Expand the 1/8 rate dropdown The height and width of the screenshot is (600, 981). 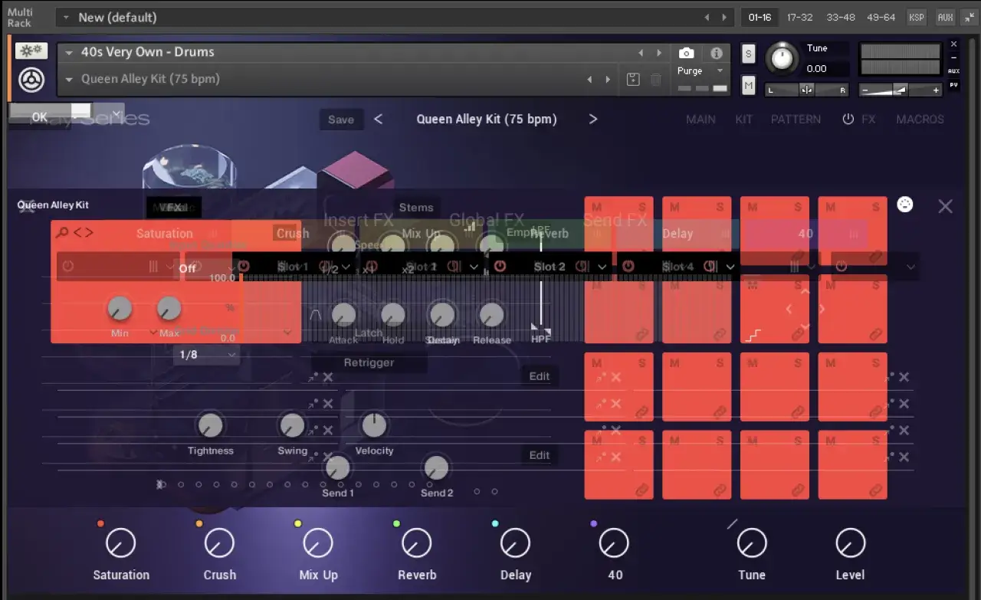[206, 355]
